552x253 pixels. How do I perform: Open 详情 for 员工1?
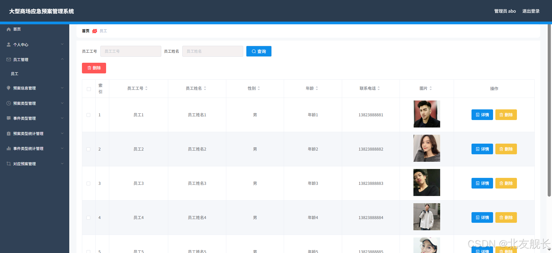click(x=482, y=115)
